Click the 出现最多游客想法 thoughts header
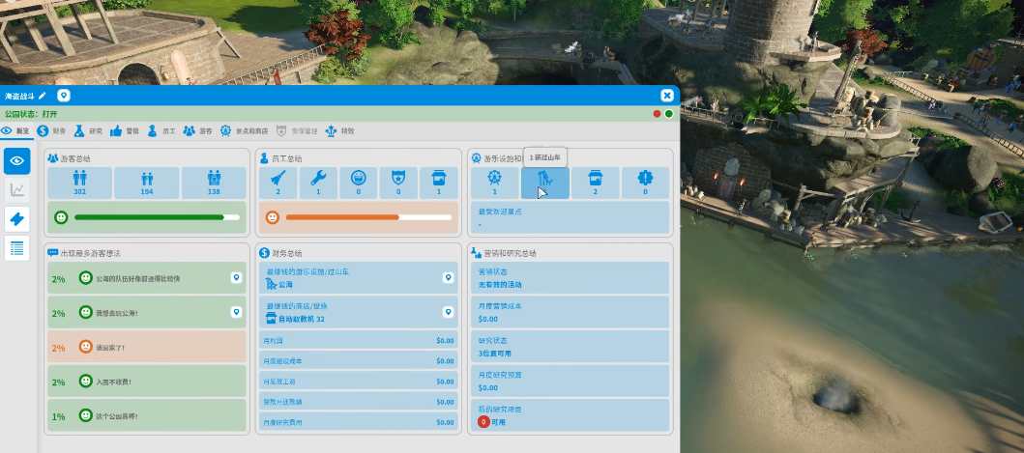 click(83, 253)
